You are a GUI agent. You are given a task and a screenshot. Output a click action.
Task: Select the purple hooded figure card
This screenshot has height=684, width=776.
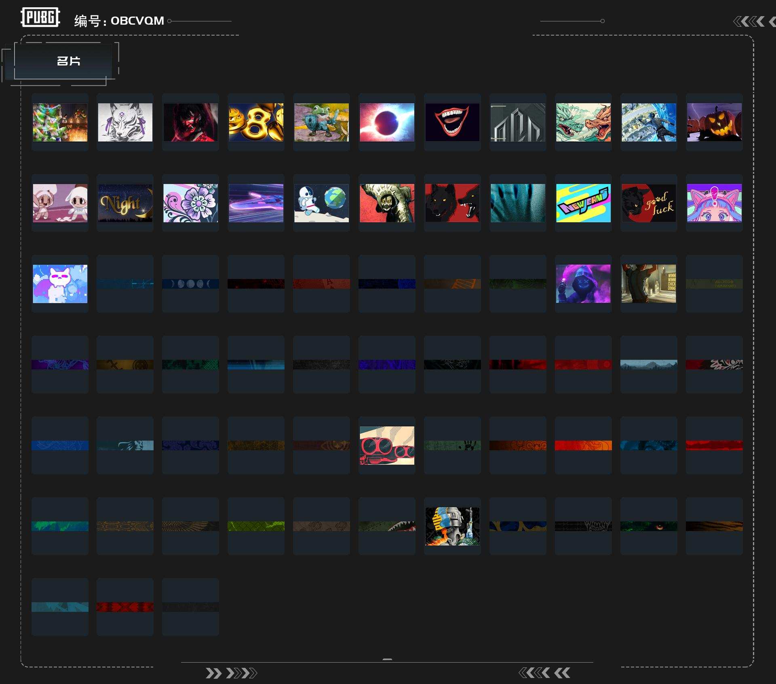[583, 284]
